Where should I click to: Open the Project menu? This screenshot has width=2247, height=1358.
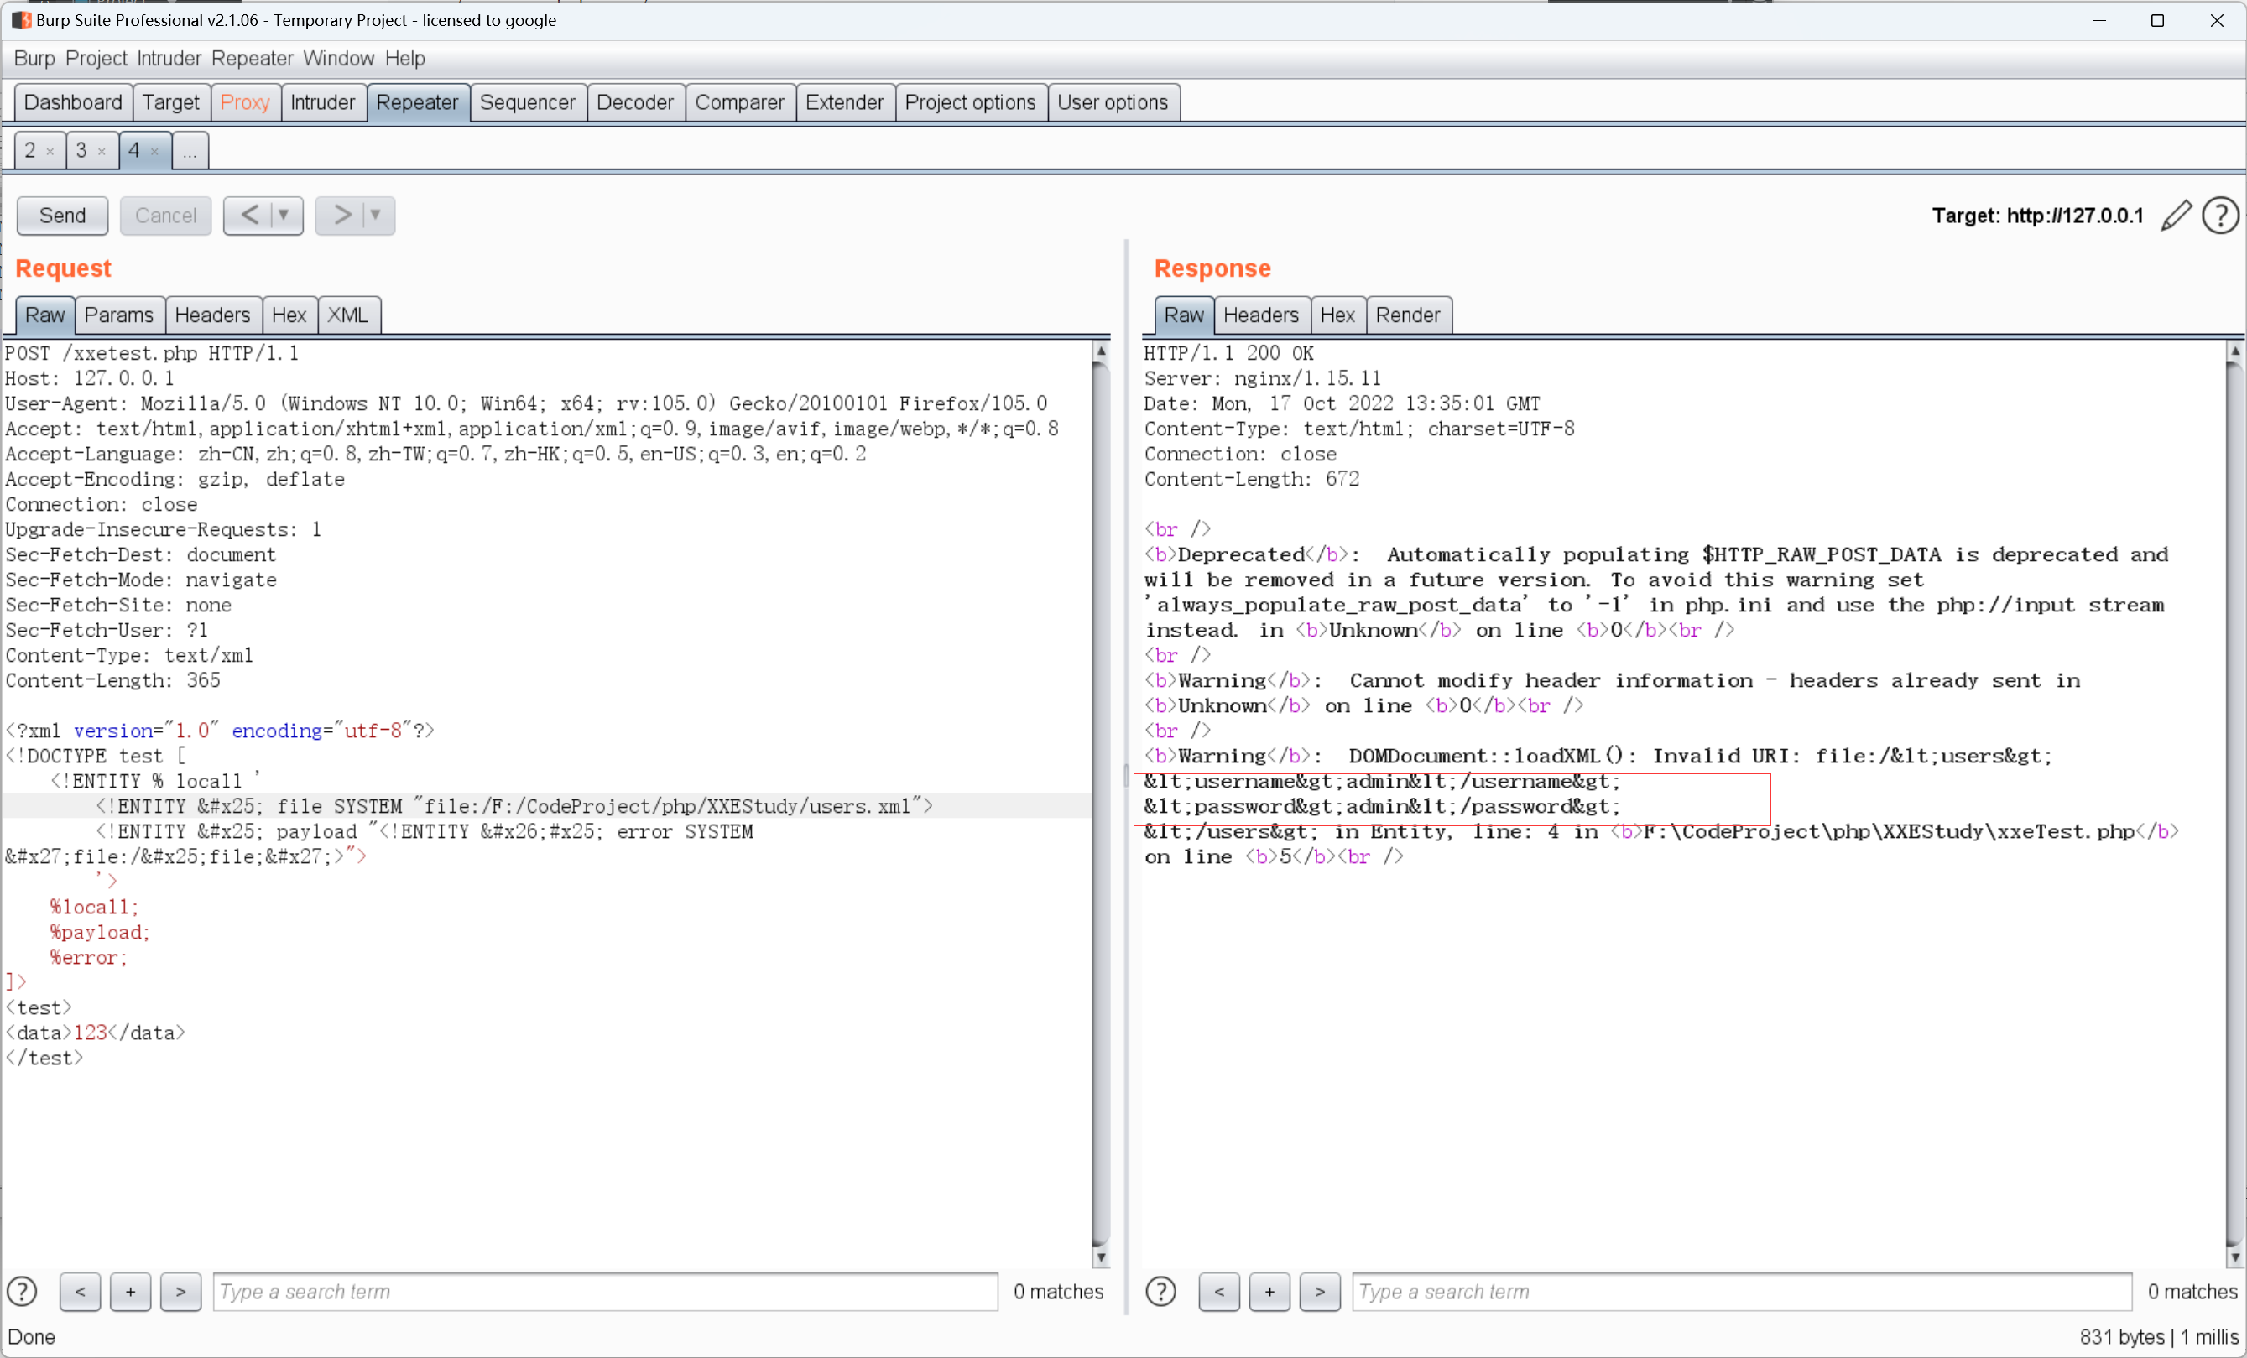pyautogui.click(x=96, y=59)
